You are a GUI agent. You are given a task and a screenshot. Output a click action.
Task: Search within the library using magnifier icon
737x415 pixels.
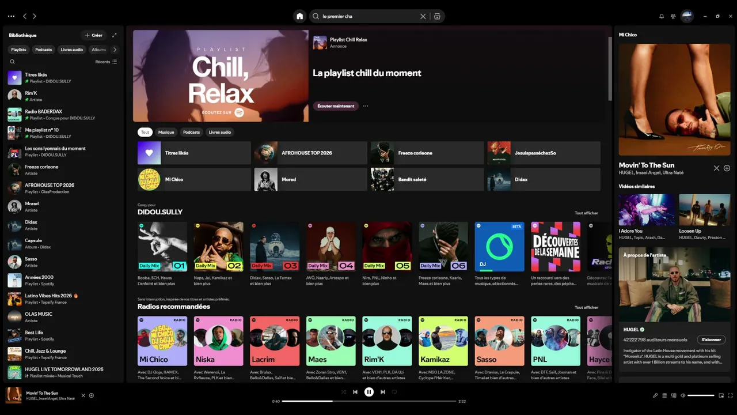pyautogui.click(x=12, y=62)
